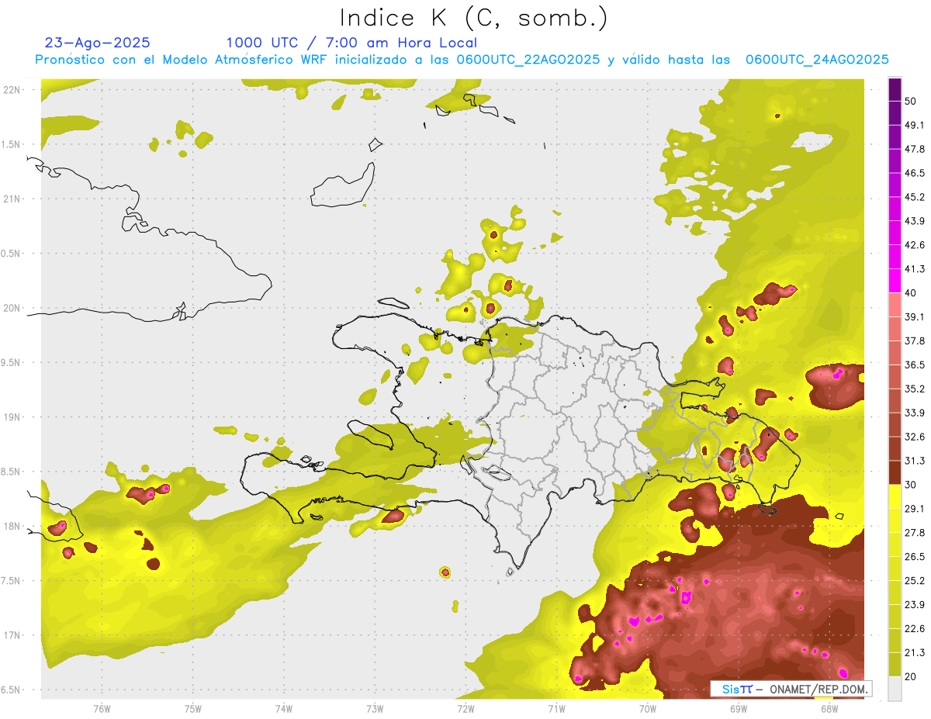
Task: Click the "Indice K (C, somb.)" title
Action: click(474, 18)
